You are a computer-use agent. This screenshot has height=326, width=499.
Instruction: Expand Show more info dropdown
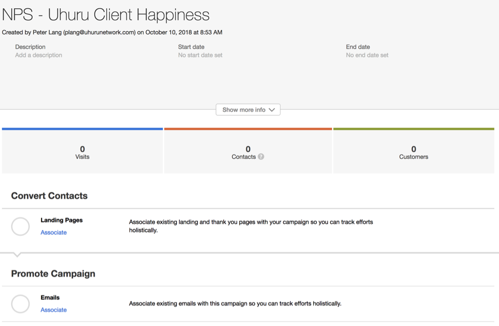tap(248, 110)
